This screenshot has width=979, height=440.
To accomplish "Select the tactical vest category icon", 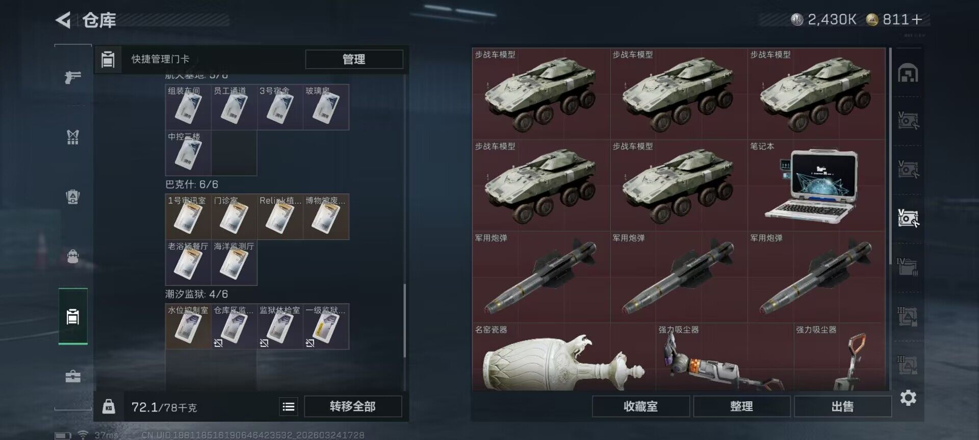I will 73,136.
